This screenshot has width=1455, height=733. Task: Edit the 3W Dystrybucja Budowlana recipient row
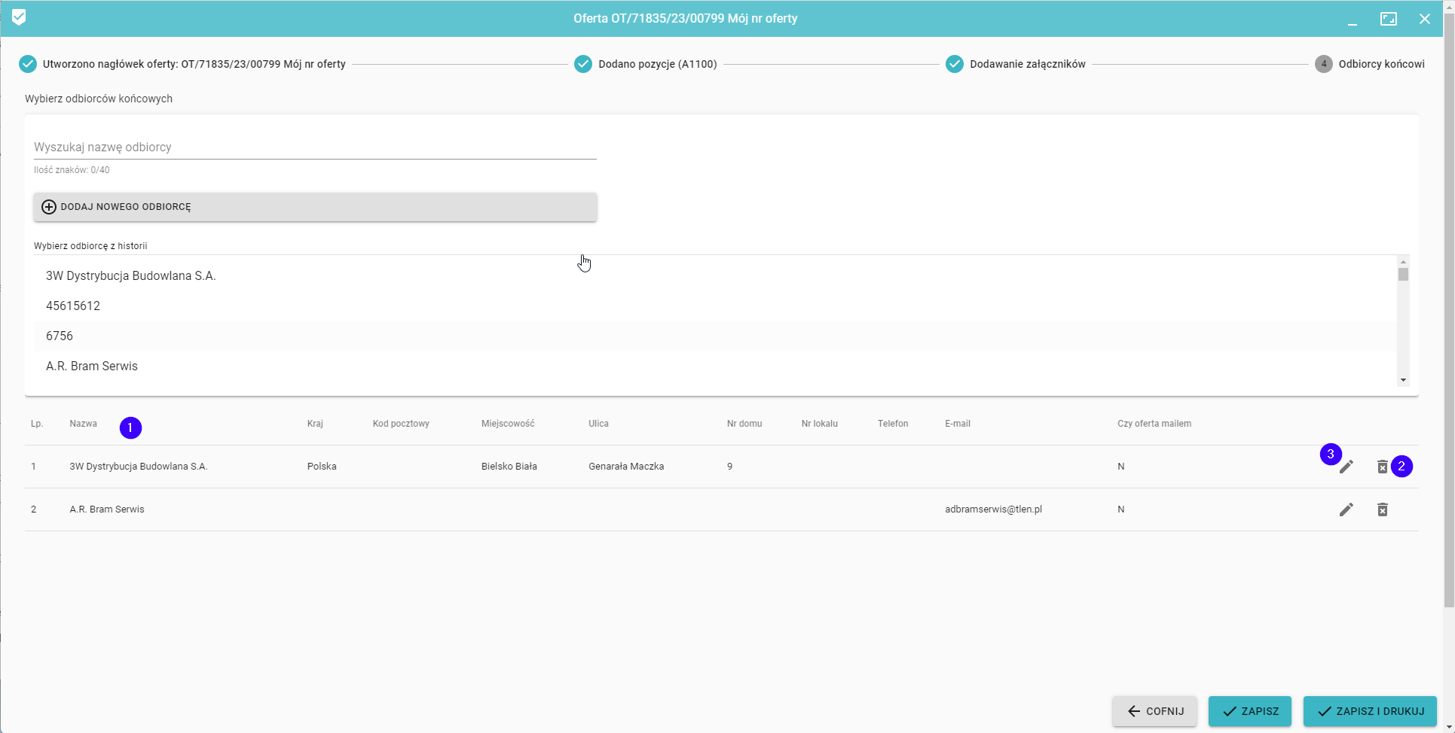(x=1346, y=467)
